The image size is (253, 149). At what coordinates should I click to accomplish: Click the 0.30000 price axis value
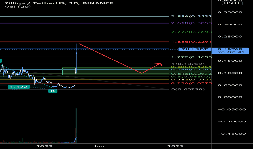tap(230, 24)
